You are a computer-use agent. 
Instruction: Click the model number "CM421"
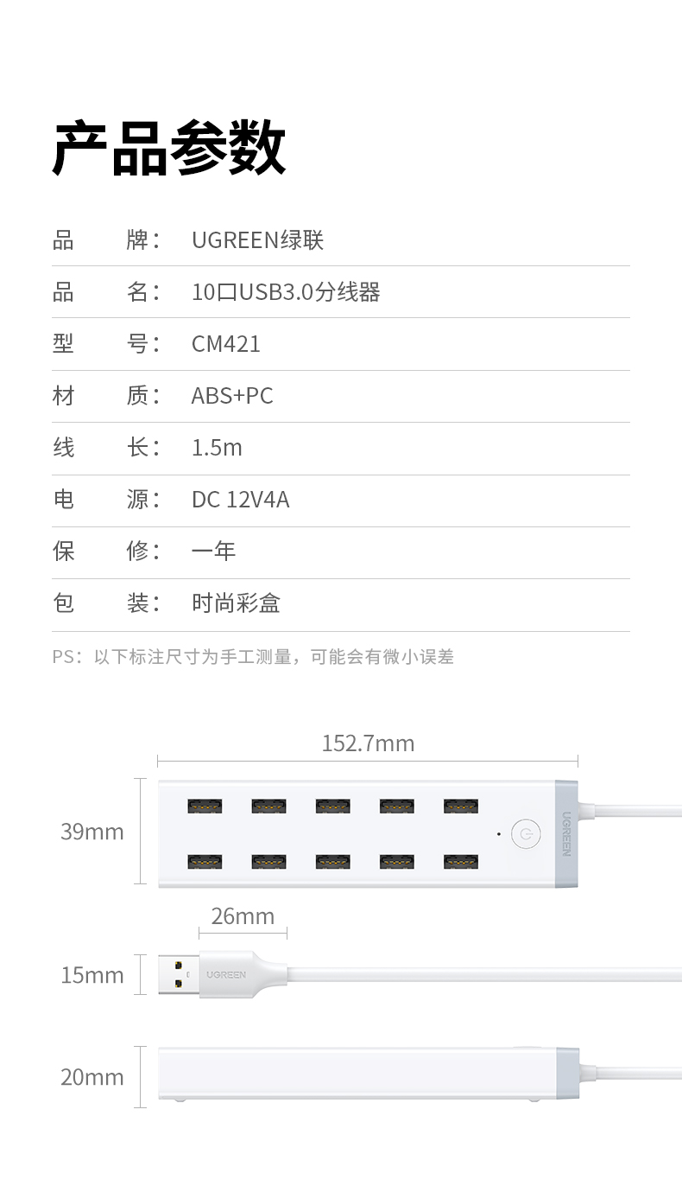(226, 344)
